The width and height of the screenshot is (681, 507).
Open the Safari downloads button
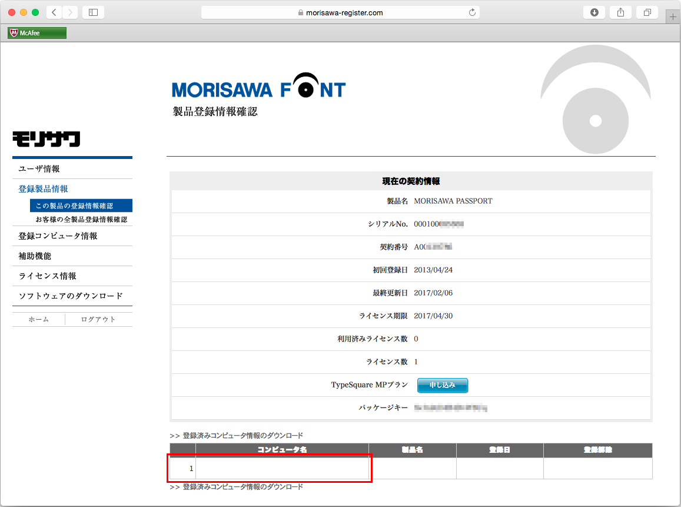click(594, 12)
